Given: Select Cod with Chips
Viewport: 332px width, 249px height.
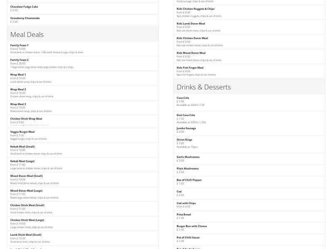Looking at the screenshot, I should click(x=186, y=203).
